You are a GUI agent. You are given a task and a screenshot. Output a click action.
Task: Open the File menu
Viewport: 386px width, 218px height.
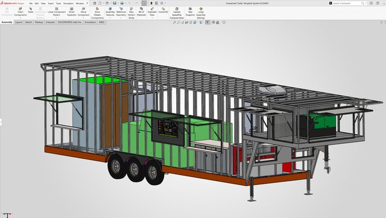pos(31,4)
